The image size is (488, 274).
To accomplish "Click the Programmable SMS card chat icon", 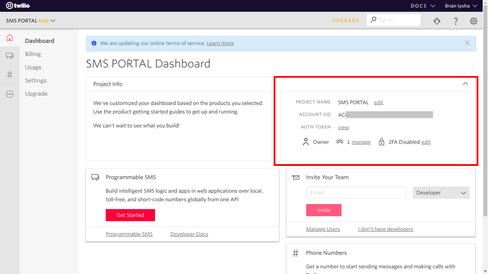I will (x=95, y=177).
